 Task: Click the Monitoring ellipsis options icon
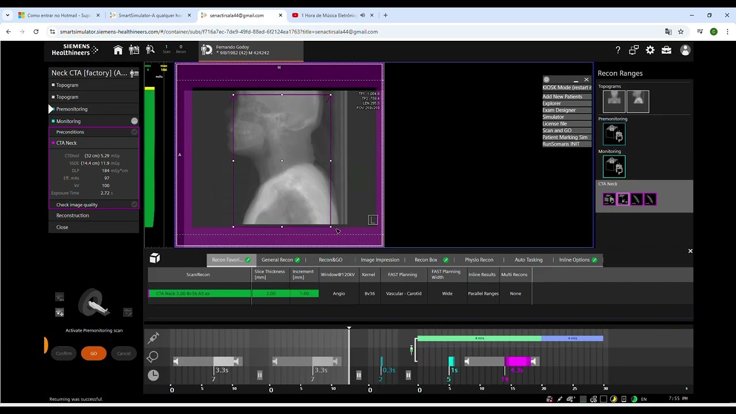[135, 121]
